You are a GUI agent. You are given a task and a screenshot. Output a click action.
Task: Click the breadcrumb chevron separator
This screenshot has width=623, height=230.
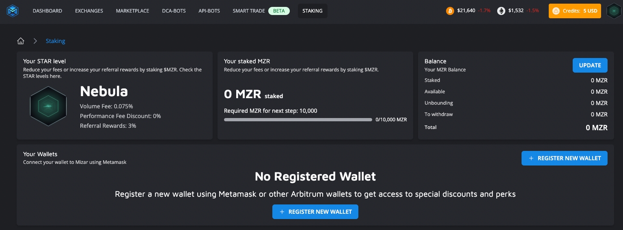(35, 41)
